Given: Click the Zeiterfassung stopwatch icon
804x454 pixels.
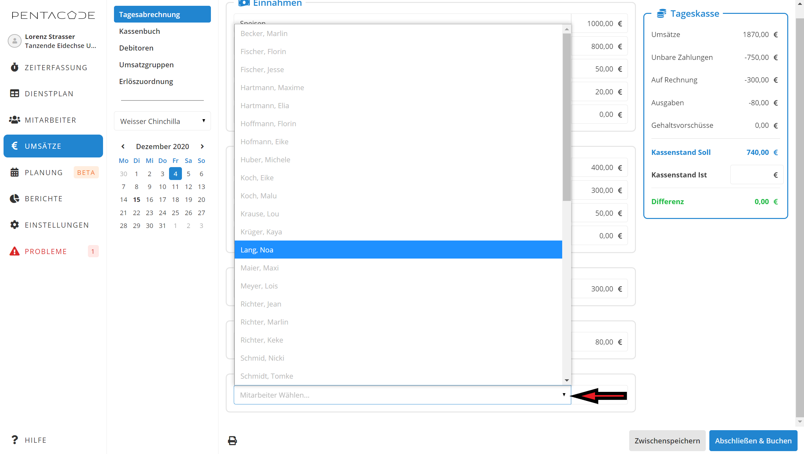Looking at the screenshot, I should (x=14, y=67).
